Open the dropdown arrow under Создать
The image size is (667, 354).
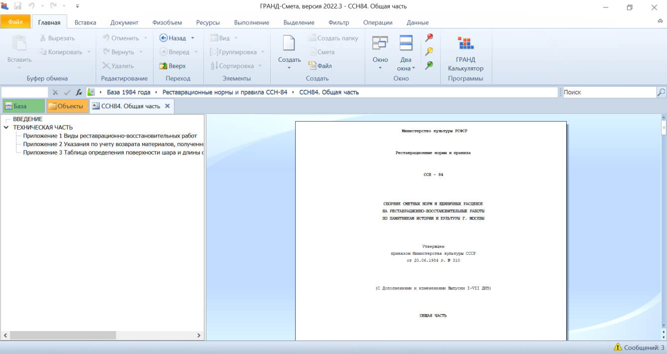(289, 68)
